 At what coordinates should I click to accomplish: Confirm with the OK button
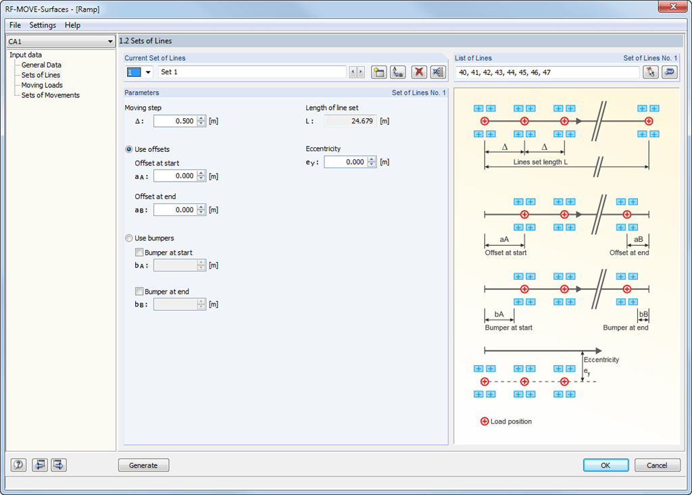[x=606, y=465]
